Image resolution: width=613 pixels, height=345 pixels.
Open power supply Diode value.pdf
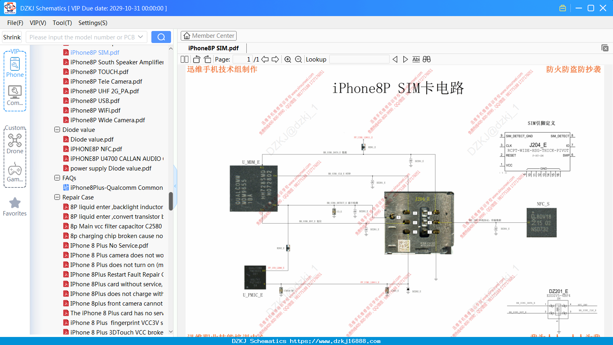111,168
